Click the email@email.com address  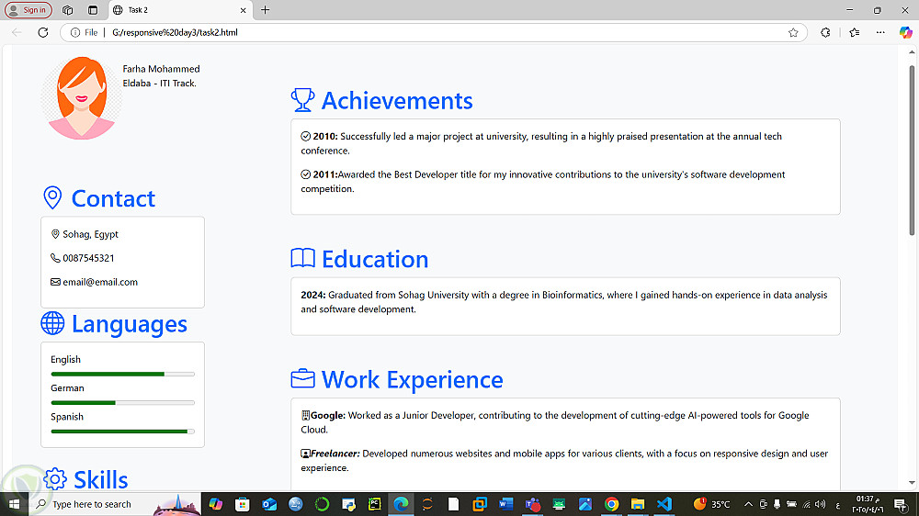pos(100,282)
